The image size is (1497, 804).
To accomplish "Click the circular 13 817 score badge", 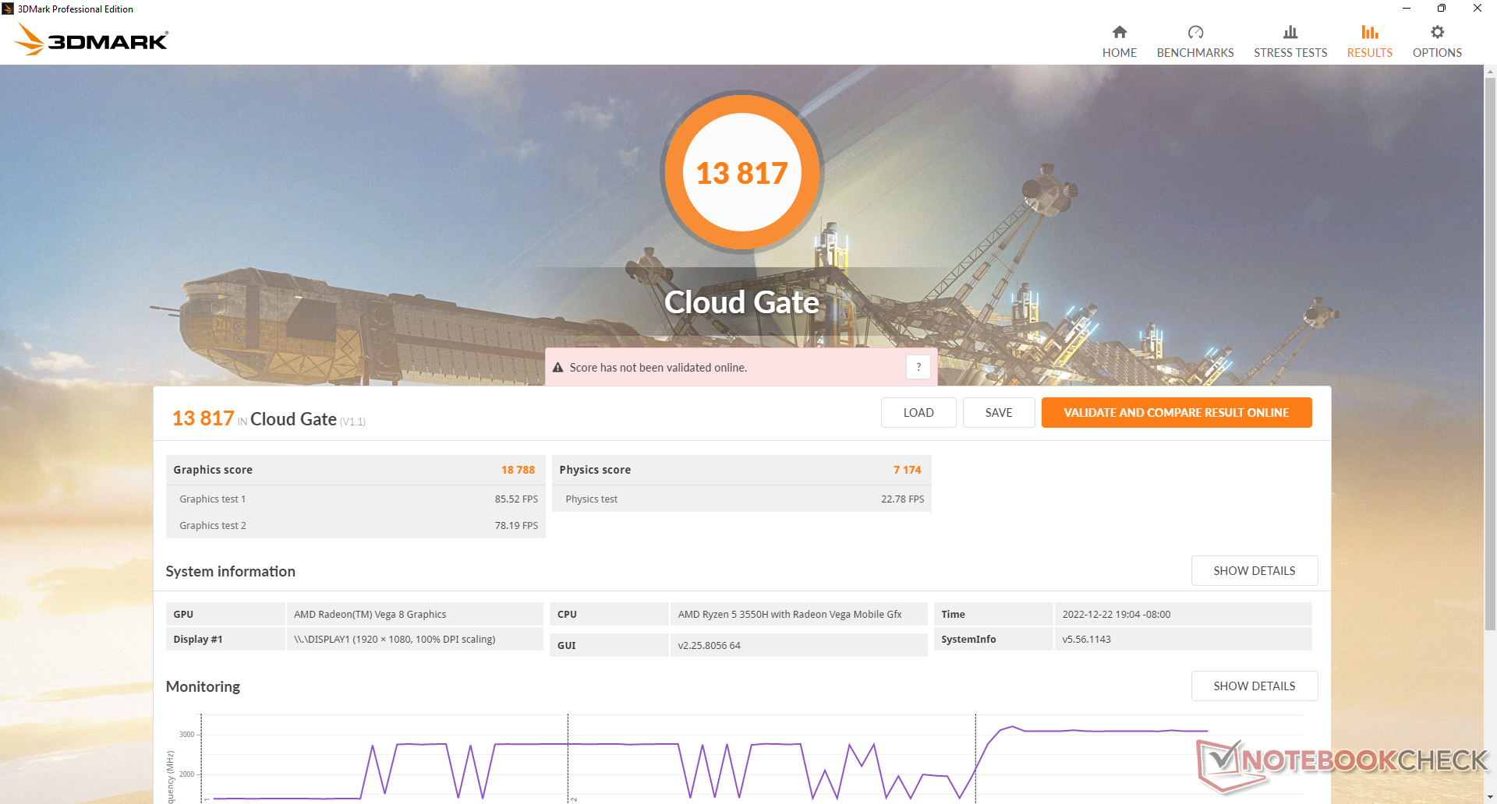I will [741, 172].
